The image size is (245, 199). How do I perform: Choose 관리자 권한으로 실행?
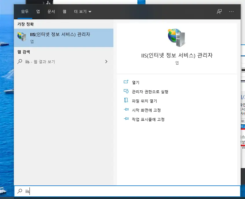[x=150, y=92]
